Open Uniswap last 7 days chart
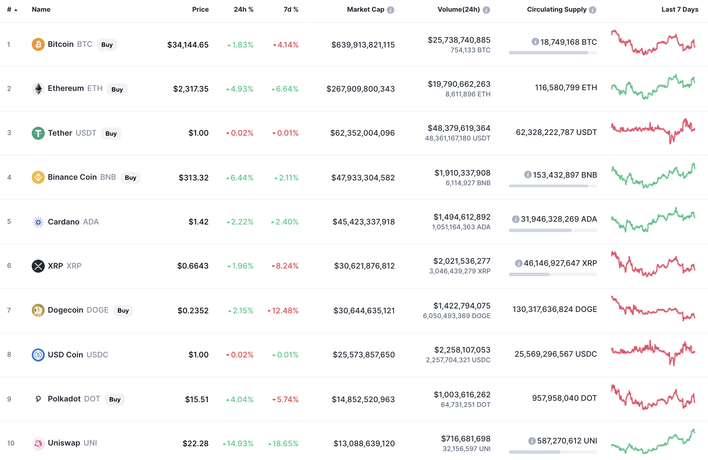708x460 pixels. click(653, 441)
